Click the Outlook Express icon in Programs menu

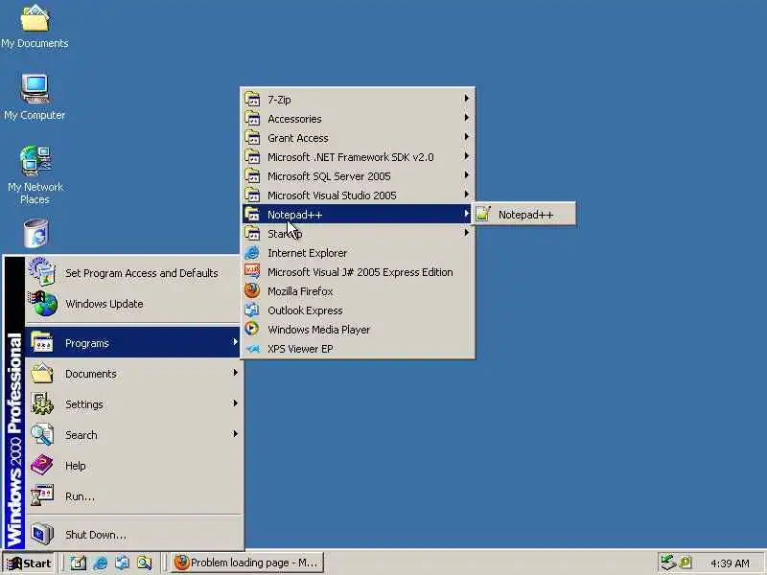pos(252,310)
